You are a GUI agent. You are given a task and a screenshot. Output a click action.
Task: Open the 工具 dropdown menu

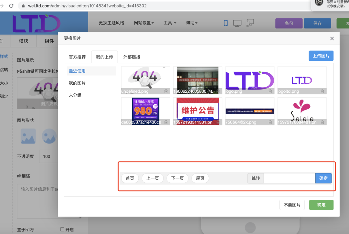point(170,23)
